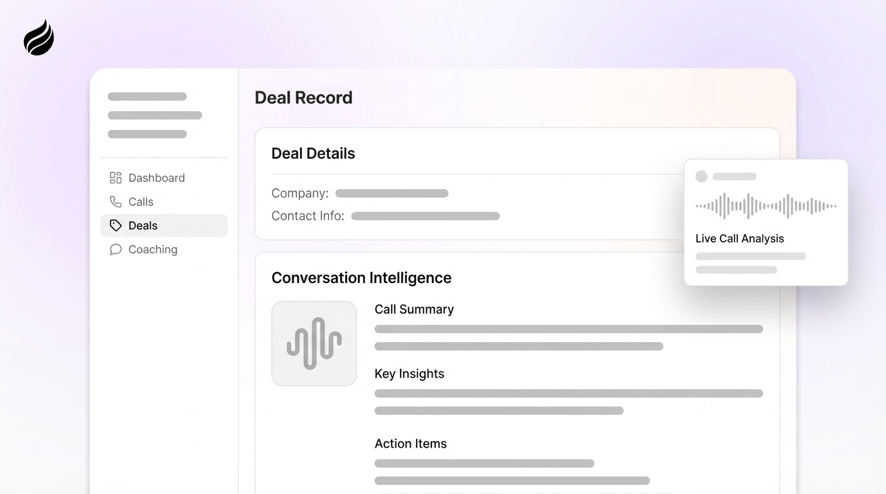886x494 pixels.
Task: Toggle the Live Call Analysis recording indicator
Action: point(701,176)
